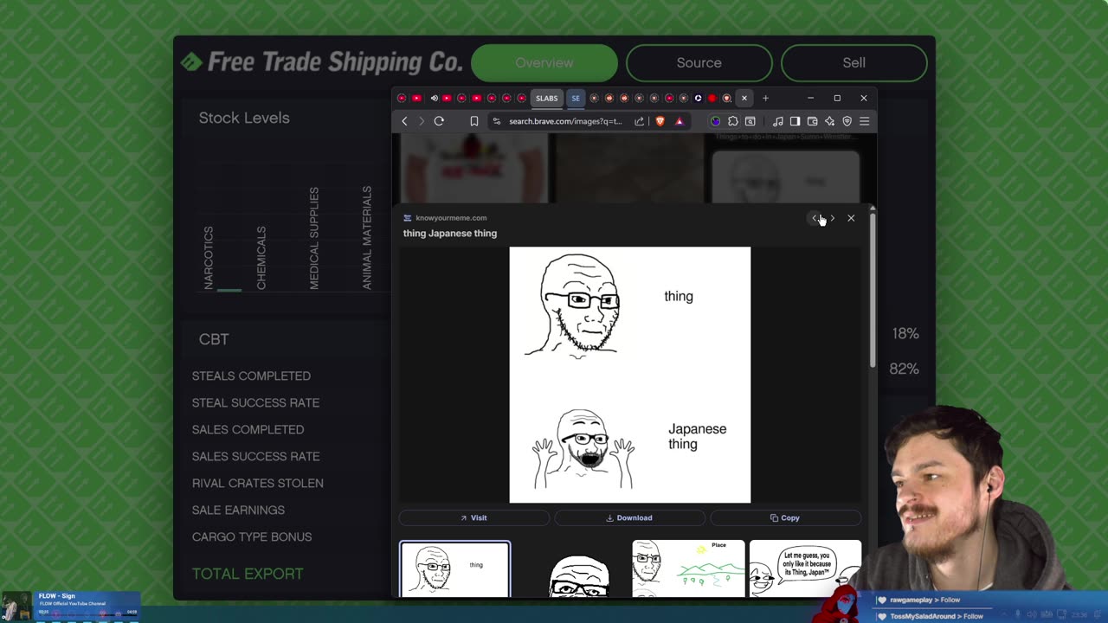
Task: Toggle the browser sidebar panel icon
Action: coord(795,121)
